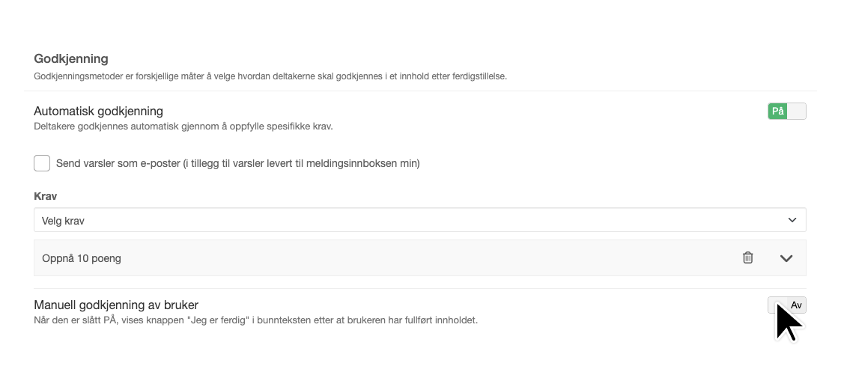Screen dimensions: 841x375
Task: Turn off Automatisk godkjenning toggle
Action: 787,112
